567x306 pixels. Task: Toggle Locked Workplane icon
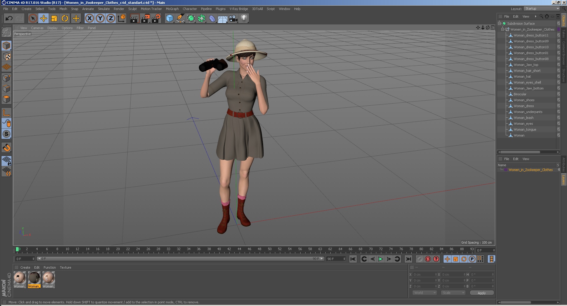click(x=6, y=161)
